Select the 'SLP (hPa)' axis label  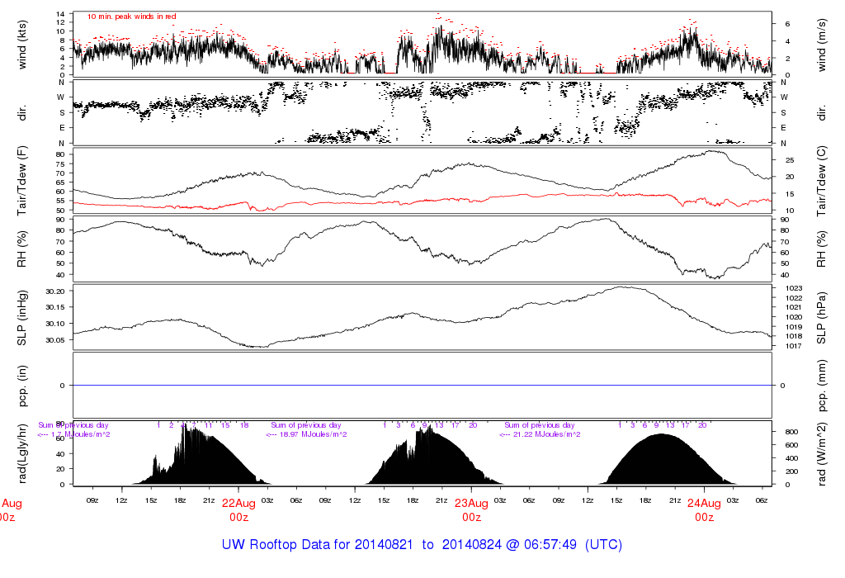[822, 318]
